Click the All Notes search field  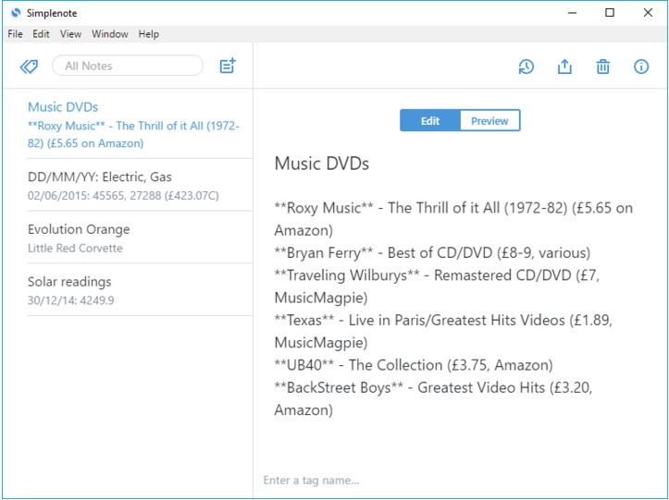pyautogui.click(x=128, y=66)
